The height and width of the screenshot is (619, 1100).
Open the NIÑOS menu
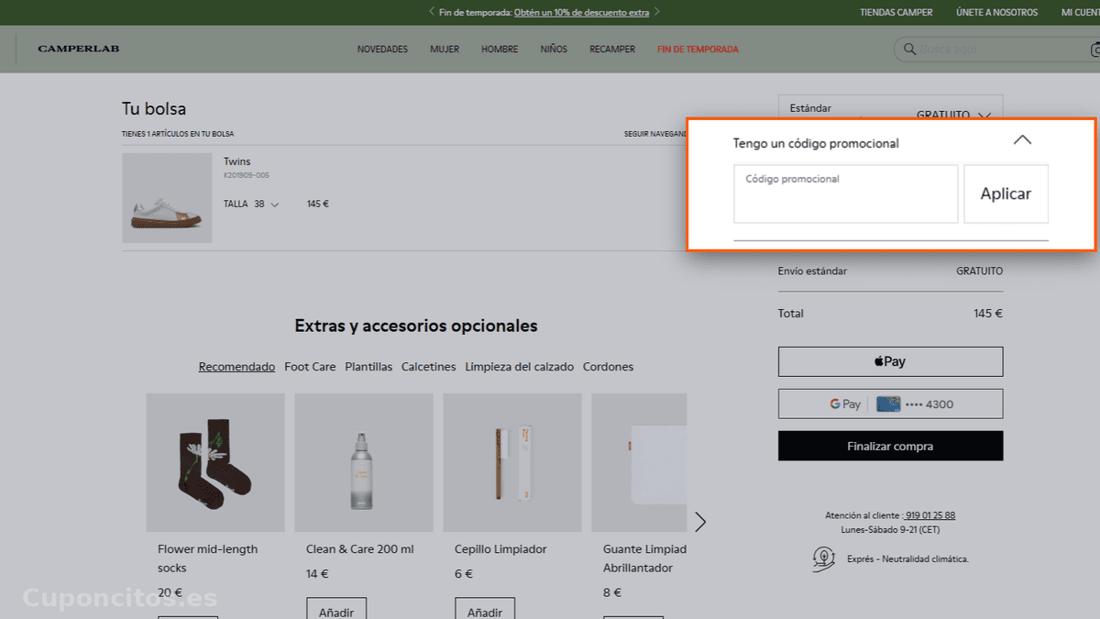(x=554, y=50)
